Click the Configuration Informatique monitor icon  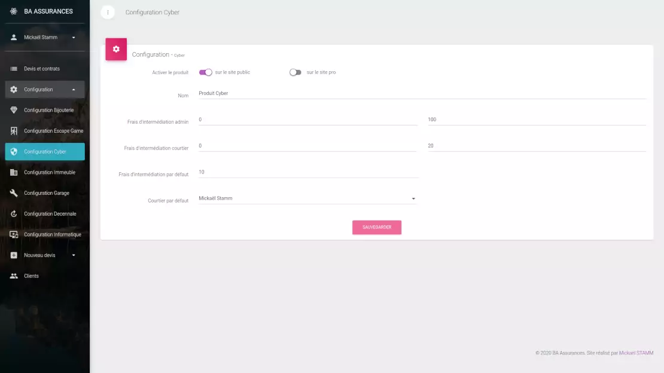click(14, 234)
